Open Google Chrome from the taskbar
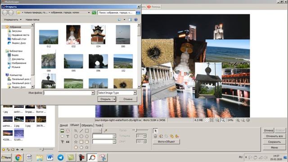 click(x=18, y=157)
